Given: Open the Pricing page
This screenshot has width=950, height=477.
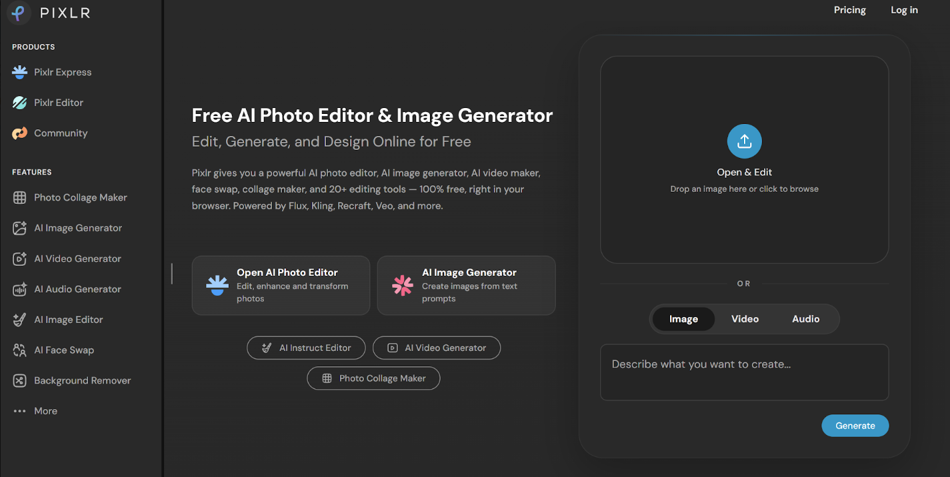Looking at the screenshot, I should [849, 10].
